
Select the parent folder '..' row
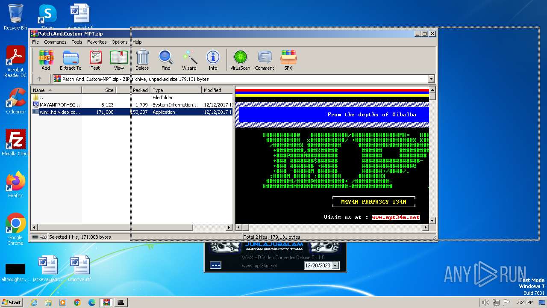coord(132,98)
